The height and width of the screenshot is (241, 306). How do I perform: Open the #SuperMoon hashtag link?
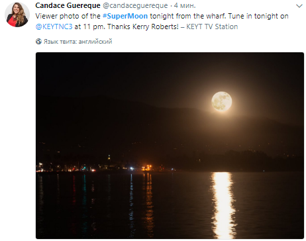[125, 16]
